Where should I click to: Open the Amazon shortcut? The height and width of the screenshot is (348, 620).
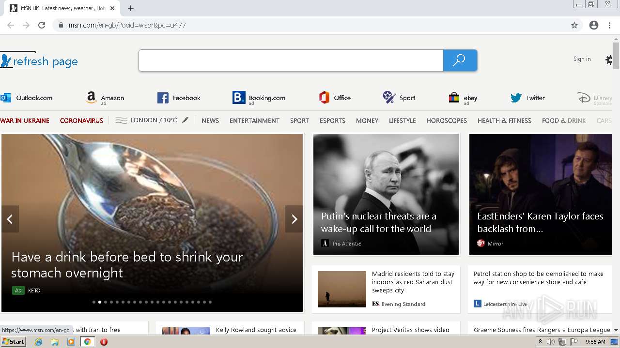coord(105,98)
